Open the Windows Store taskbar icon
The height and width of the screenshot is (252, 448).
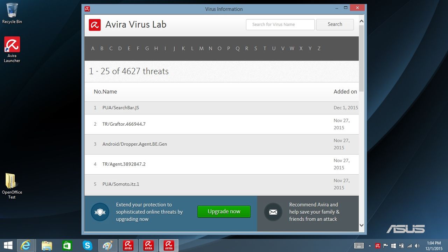pos(67,245)
